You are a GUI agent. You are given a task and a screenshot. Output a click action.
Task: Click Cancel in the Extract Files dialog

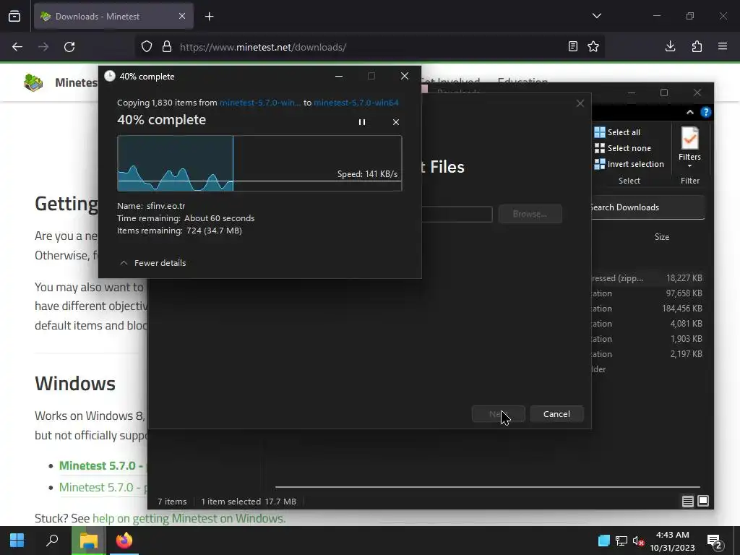click(x=556, y=414)
